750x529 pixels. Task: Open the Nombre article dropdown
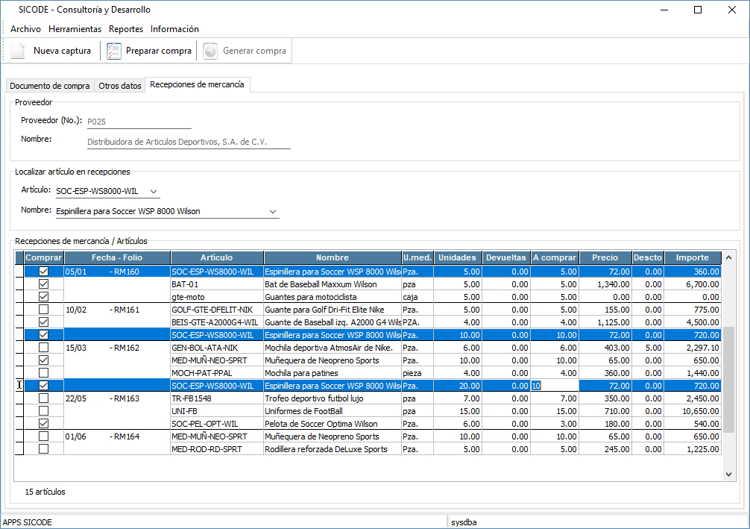[272, 211]
